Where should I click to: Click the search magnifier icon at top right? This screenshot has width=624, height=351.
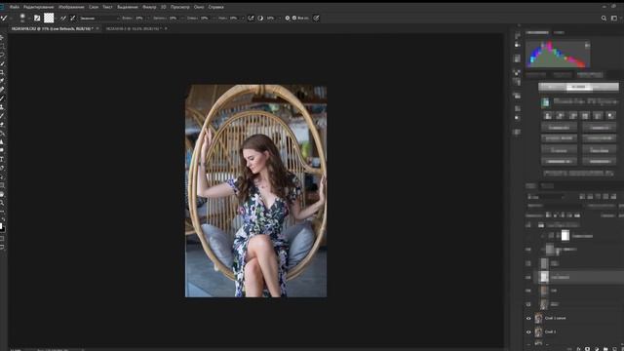[604, 18]
